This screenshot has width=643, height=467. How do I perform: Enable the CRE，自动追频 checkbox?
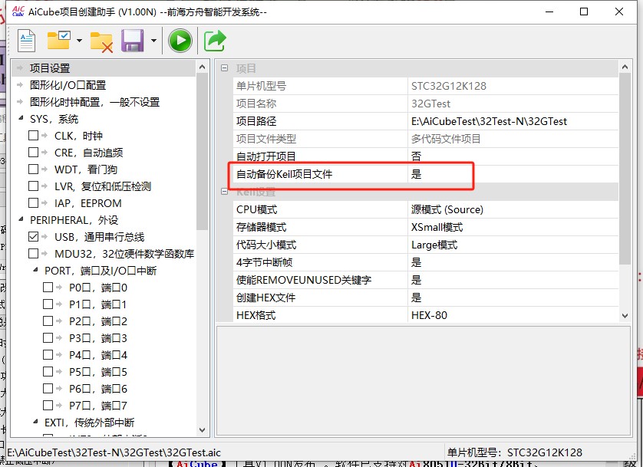click(33, 153)
